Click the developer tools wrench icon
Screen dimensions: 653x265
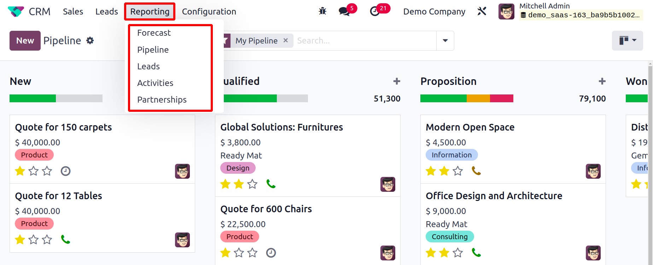pos(482,11)
